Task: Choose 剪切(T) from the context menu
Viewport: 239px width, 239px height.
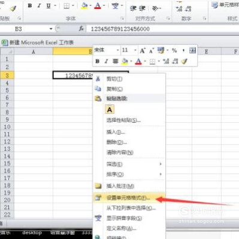Action: click(x=129, y=79)
